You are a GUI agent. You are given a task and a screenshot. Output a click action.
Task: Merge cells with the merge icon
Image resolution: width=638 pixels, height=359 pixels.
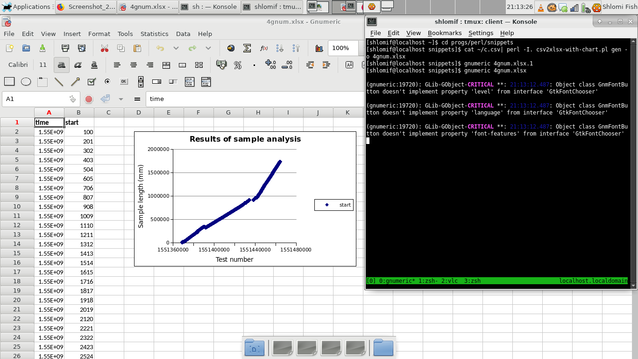pos(183,65)
